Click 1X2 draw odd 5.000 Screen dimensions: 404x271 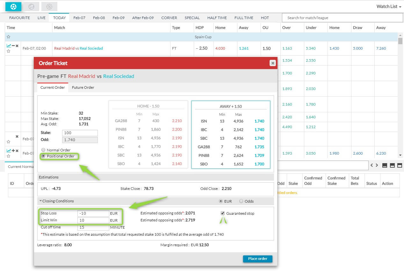tap(358, 48)
